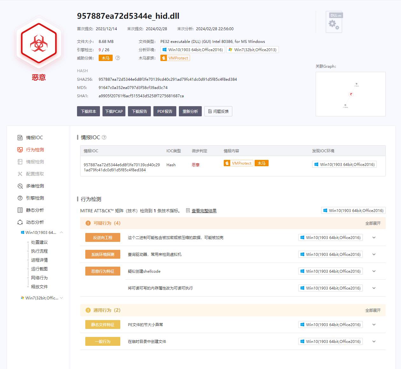401x369 pixels.
Task: Open the 查看完整结果 link
Action: pos(204,211)
